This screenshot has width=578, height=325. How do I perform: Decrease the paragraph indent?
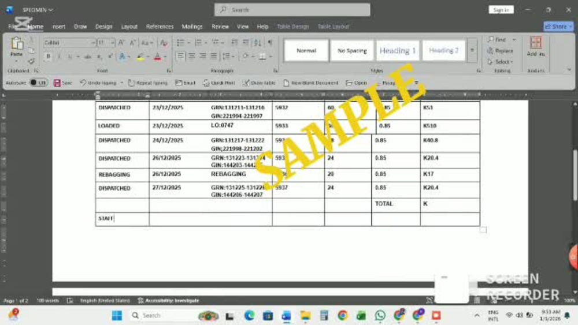235,43
